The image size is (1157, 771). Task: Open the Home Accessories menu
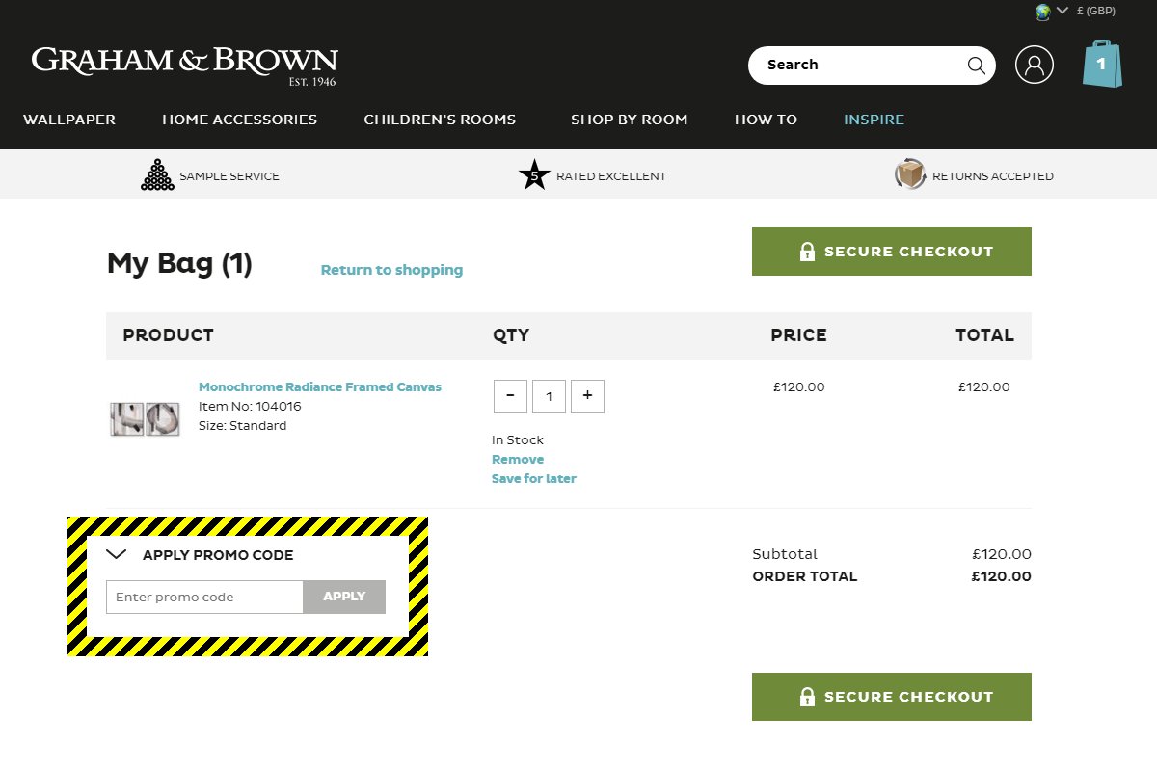coord(239,120)
